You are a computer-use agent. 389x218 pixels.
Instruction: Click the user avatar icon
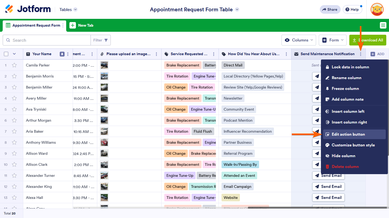tap(377, 9)
